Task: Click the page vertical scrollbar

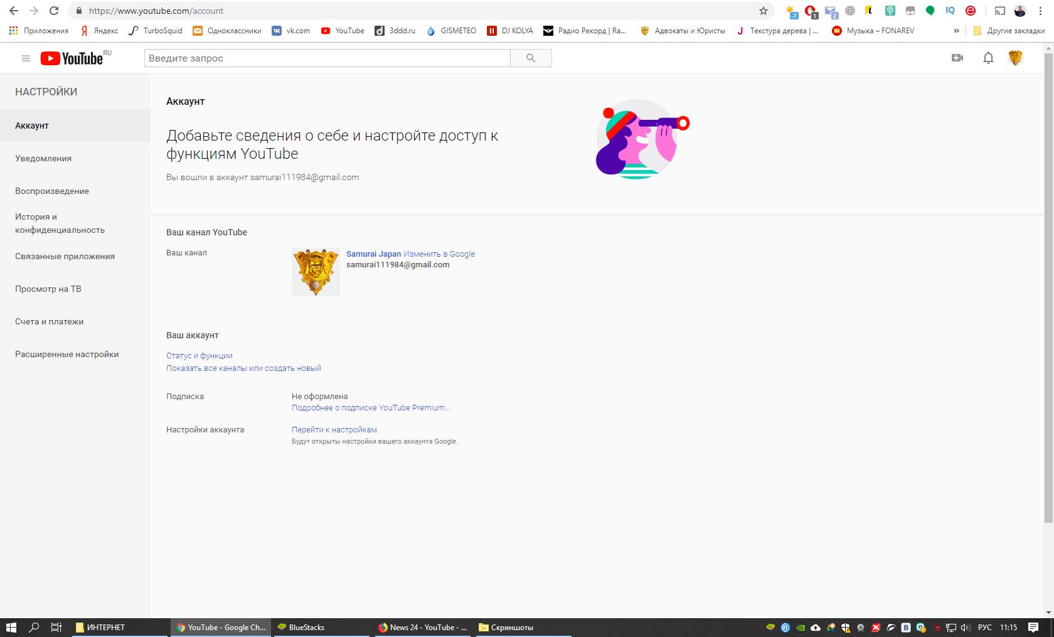Action: (1048, 289)
